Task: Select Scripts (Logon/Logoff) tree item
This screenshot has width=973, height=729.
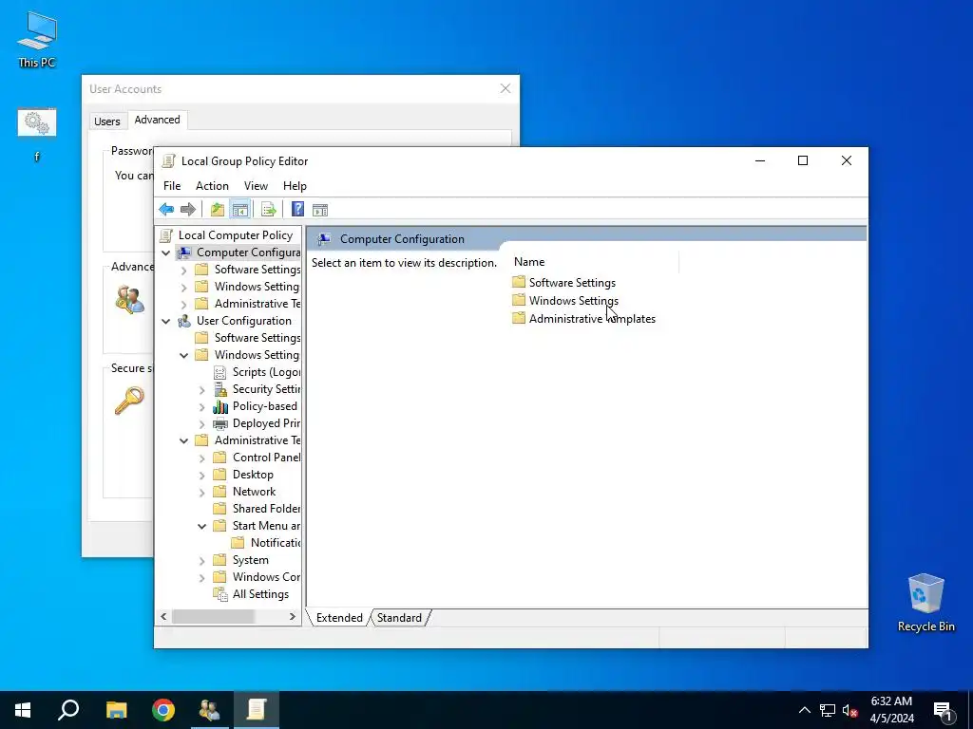Action: (266, 372)
